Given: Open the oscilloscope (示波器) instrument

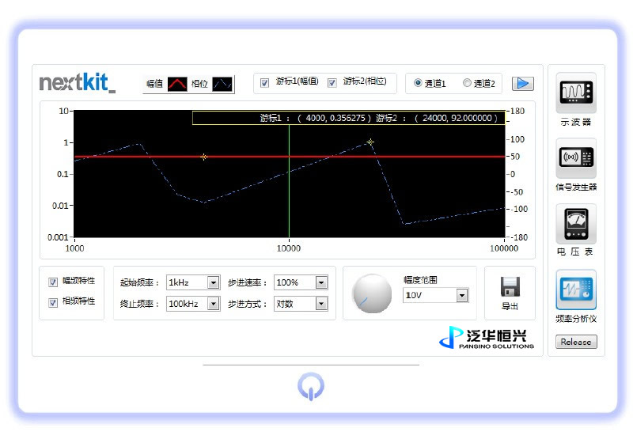Looking at the screenshot, I should pyautogui.click(x=576, y=93).
